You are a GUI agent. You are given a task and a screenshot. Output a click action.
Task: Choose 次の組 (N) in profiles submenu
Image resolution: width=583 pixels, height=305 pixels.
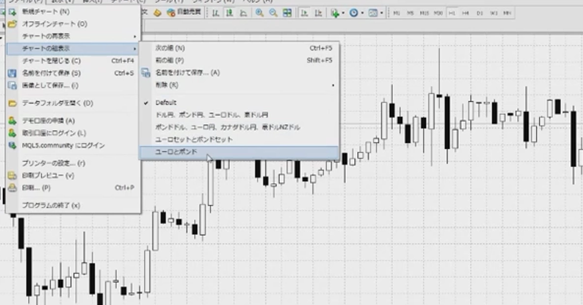(239, 48)
